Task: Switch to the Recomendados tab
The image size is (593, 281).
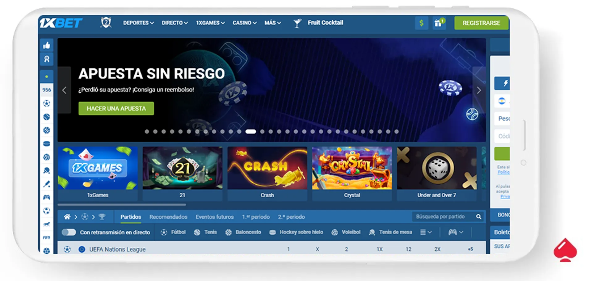Action: click(168, 217)
